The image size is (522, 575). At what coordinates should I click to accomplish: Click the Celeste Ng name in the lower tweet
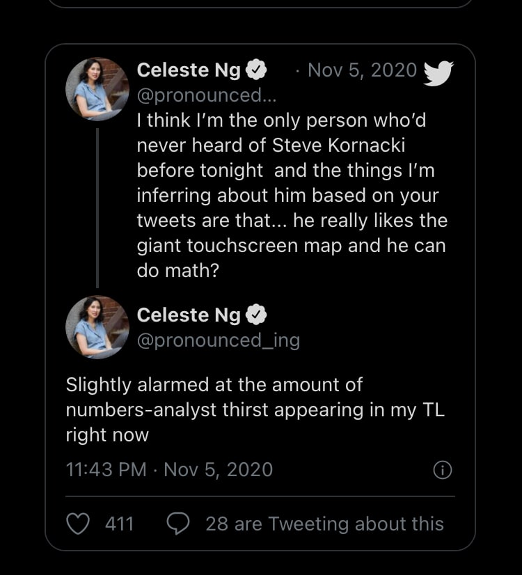click(189, 315)
